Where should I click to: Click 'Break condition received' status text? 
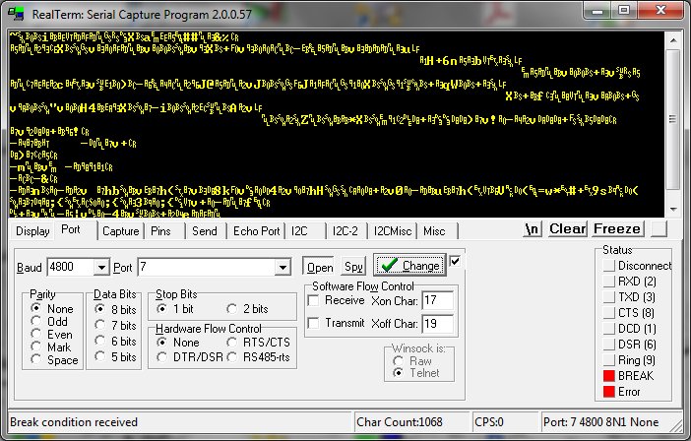[x=74, y=422]
